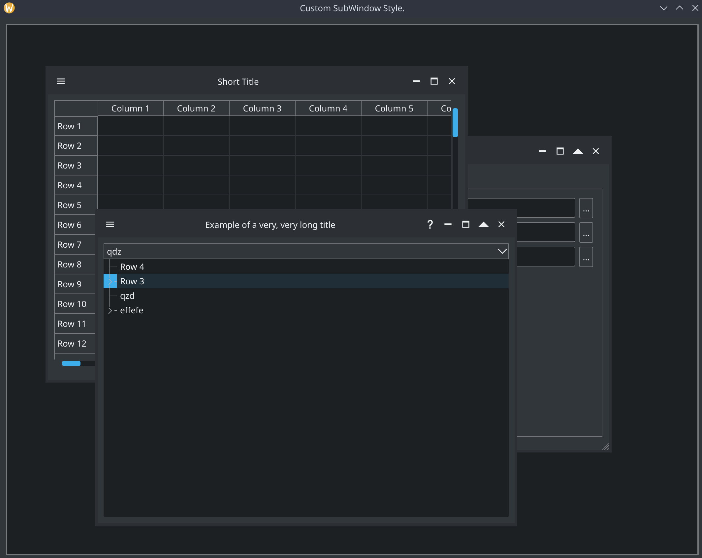Screen dimensions: 702x558
Task: Select the Row 3 header in the table
Action: pyautogui.click(x=76, y=165)
